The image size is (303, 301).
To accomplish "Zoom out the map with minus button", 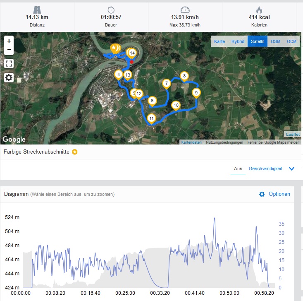I will click(x=9, y=51).
